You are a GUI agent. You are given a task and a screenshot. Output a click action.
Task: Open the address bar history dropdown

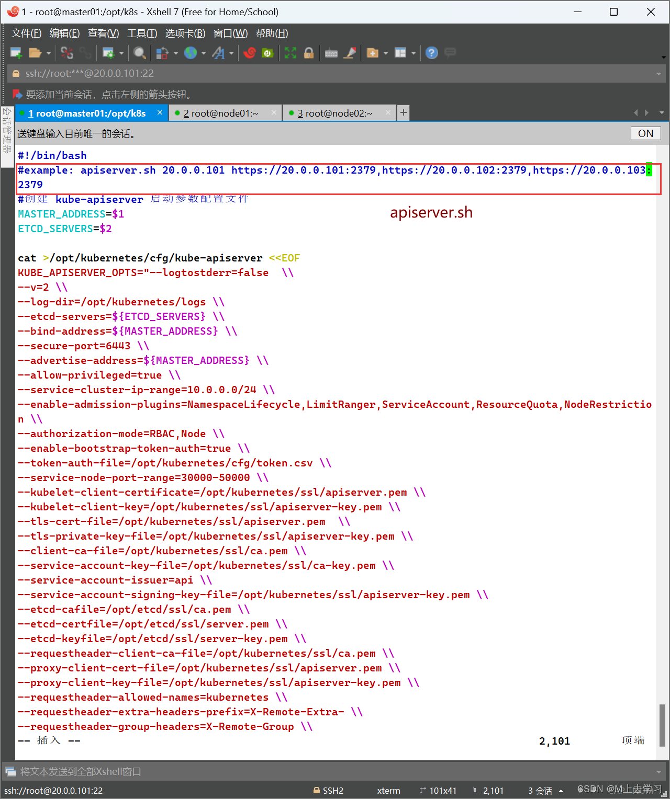pyautogui.click(x=658, y=74)
